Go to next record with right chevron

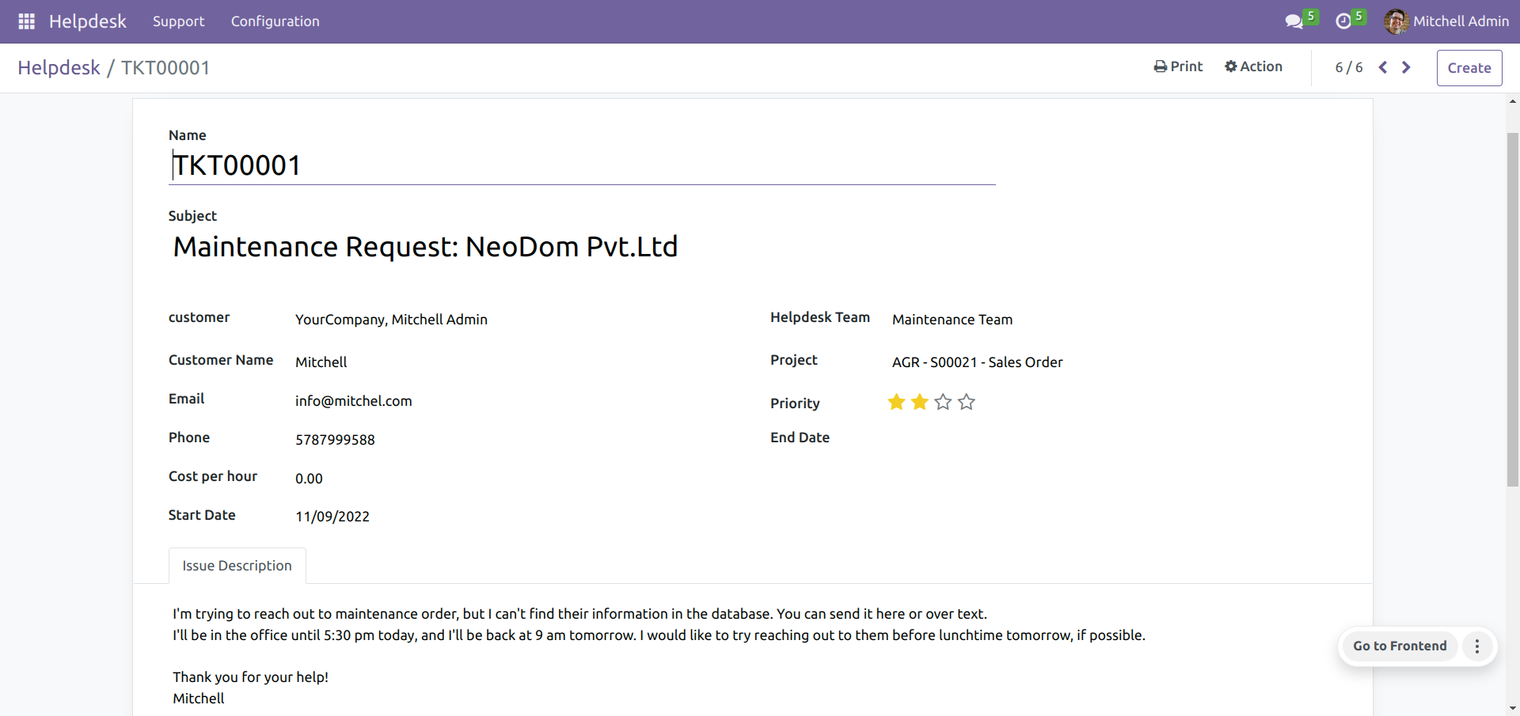coord(1406,67)
